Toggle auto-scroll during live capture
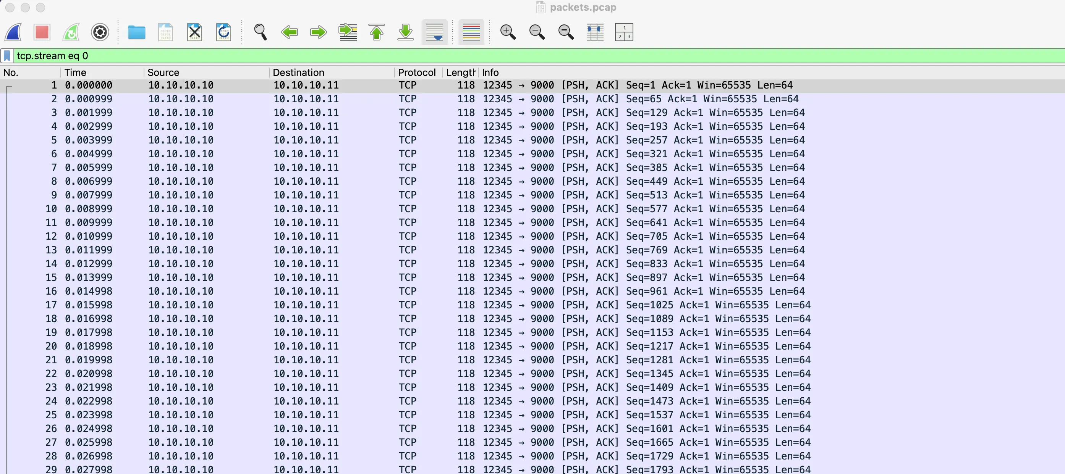Screen dimensions: 1065x474 434,32
